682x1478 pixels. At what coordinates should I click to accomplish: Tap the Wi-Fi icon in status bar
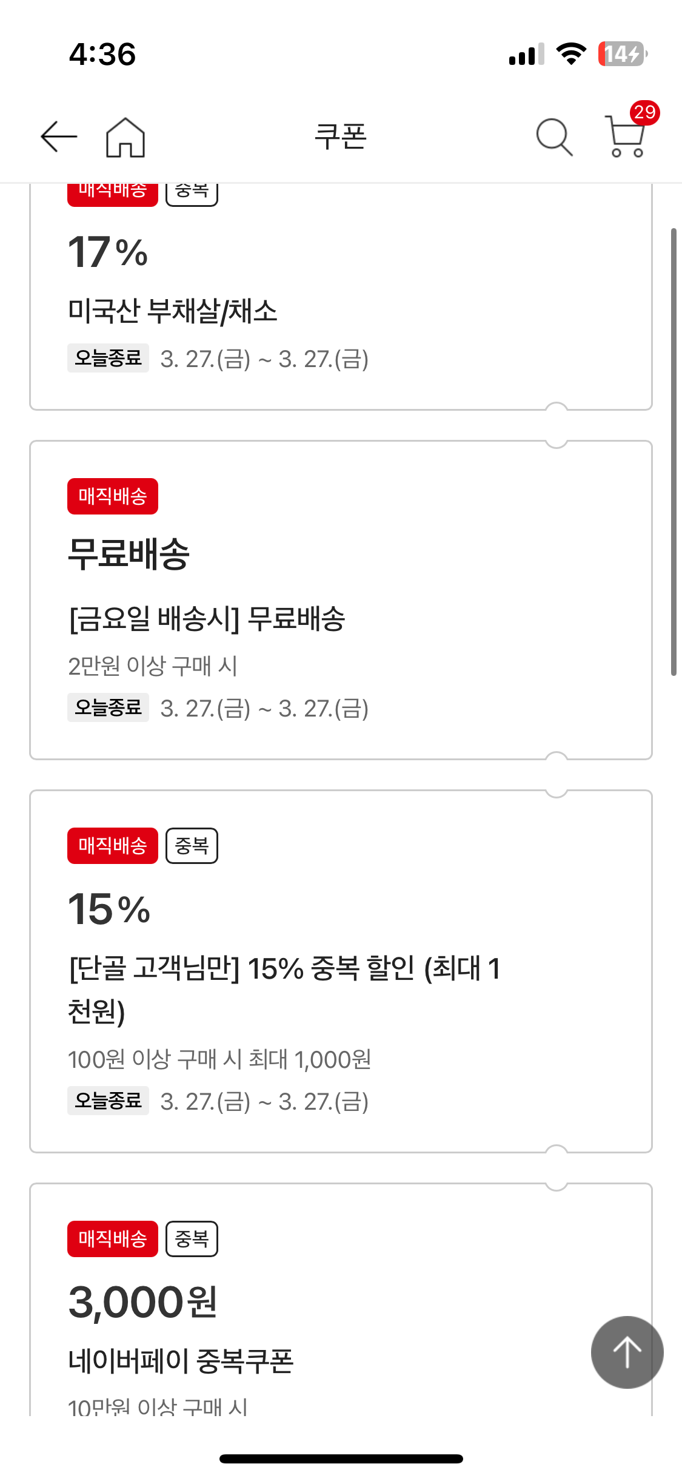(x=570, y=54)
